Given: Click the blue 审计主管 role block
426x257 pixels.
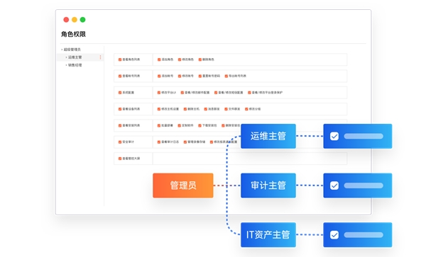Looking at the screenshot, I should (x=268, y=185).
